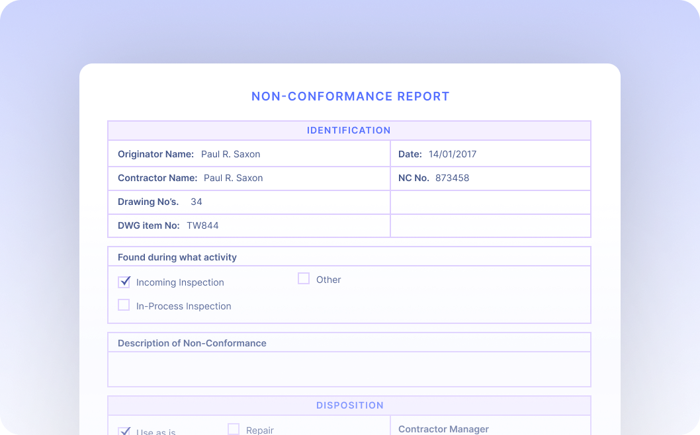This screenshot has width=700, height=435.
Task: Click the Drawing No's value 34
Action: 197,202
